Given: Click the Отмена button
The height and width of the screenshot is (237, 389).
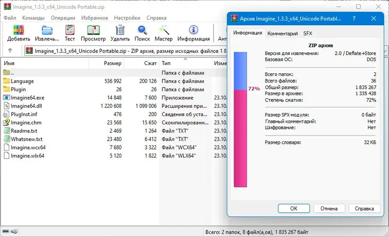Looking at the screenshot, I should 329,208.
